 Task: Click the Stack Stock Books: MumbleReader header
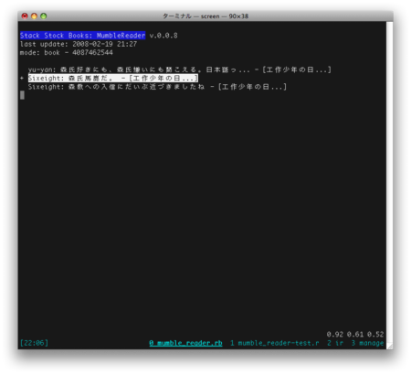[83, 36]
